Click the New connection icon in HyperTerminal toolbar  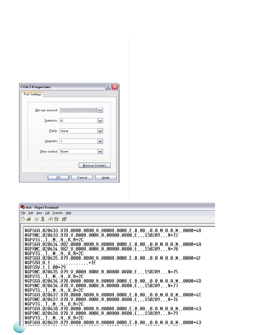coord(23,219)
